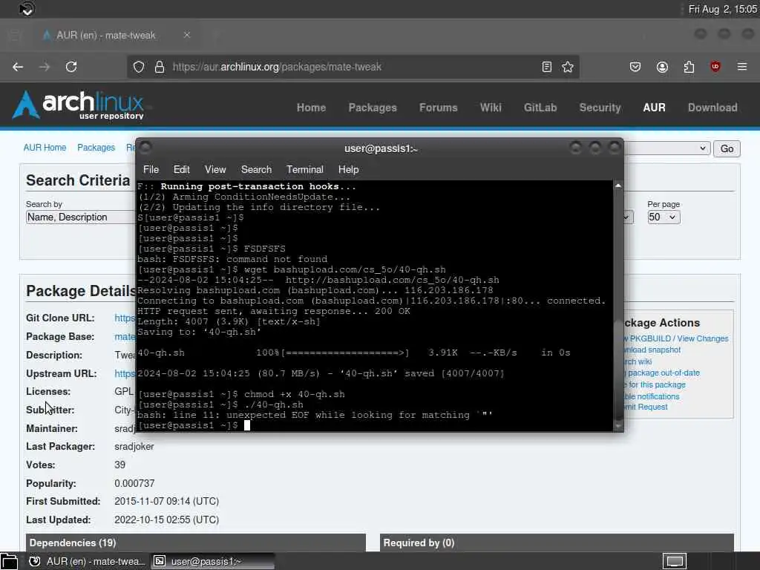
Task: Open the Terminal menu
Action: 305,170
